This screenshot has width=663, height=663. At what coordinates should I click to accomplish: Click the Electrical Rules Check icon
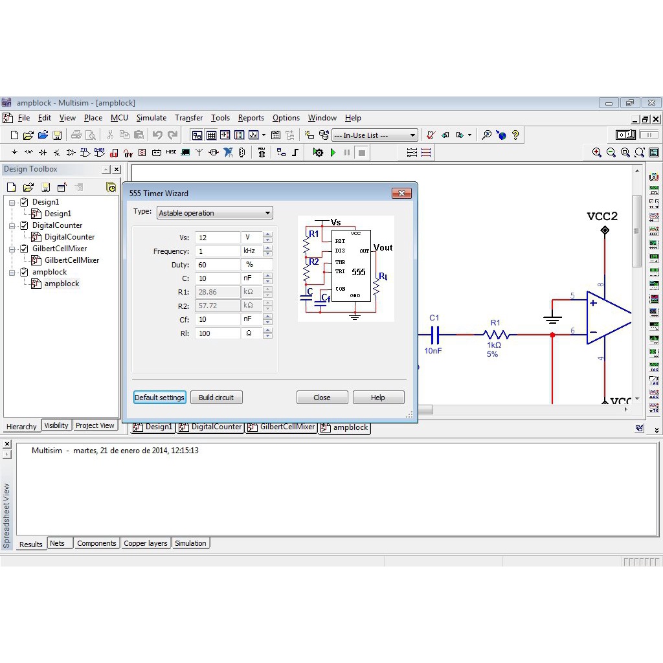point(431,135)
